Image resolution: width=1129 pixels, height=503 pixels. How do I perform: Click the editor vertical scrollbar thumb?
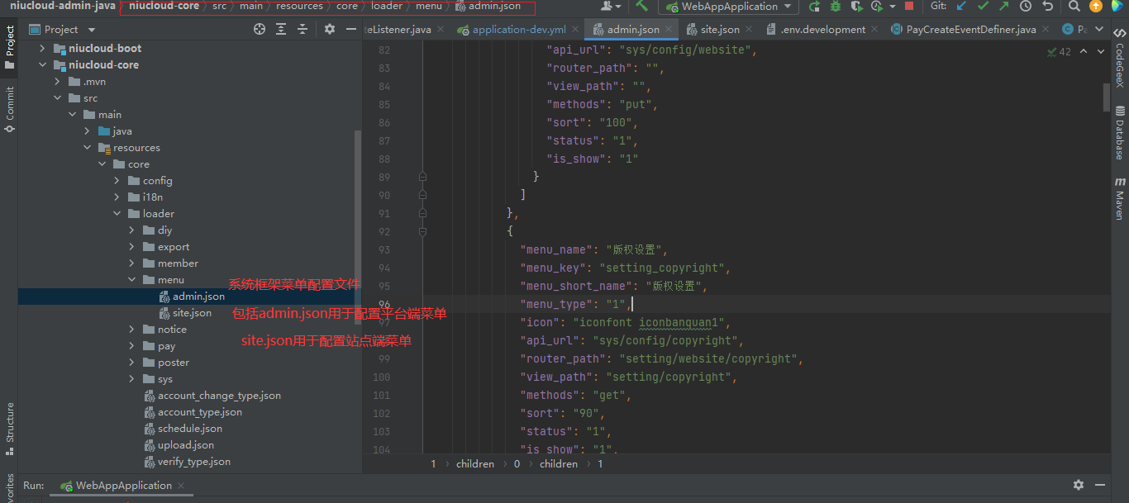1106,97
